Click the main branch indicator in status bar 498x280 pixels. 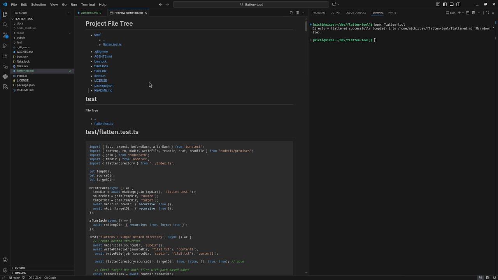coord(14,278)
